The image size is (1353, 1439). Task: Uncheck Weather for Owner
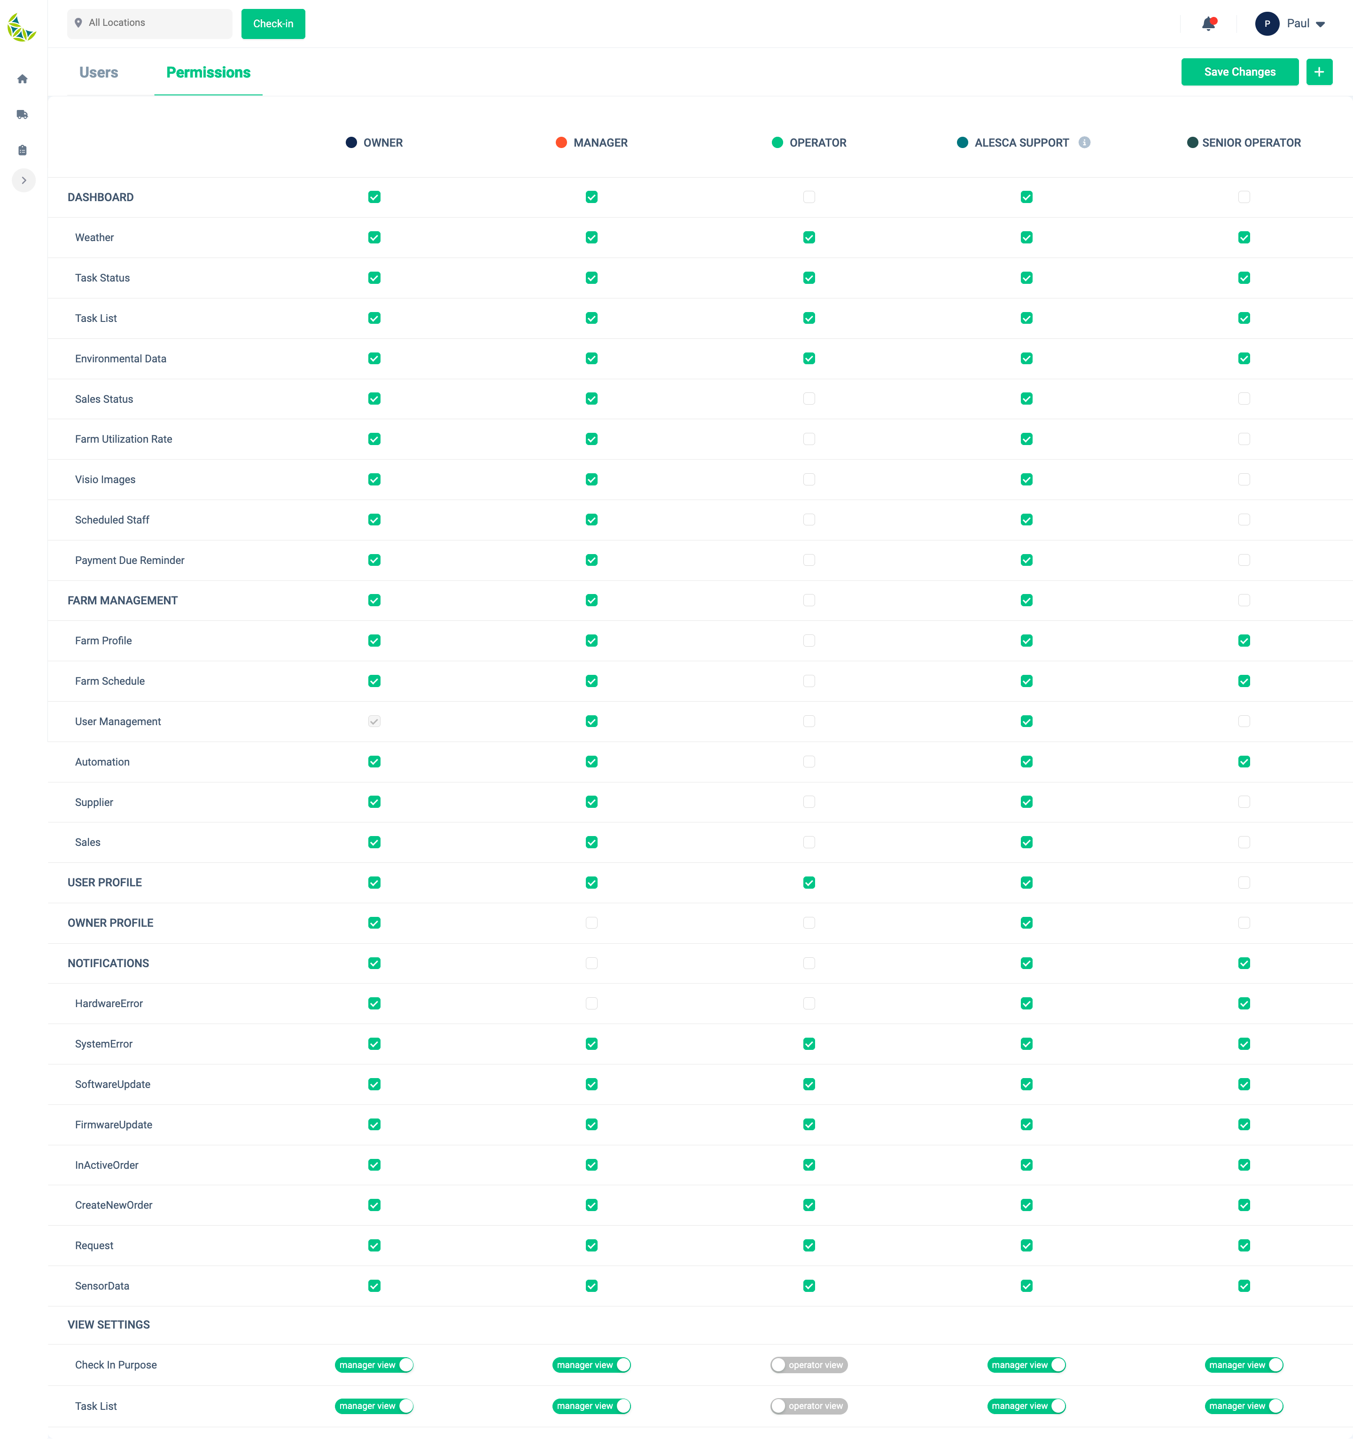coord(374,237)
